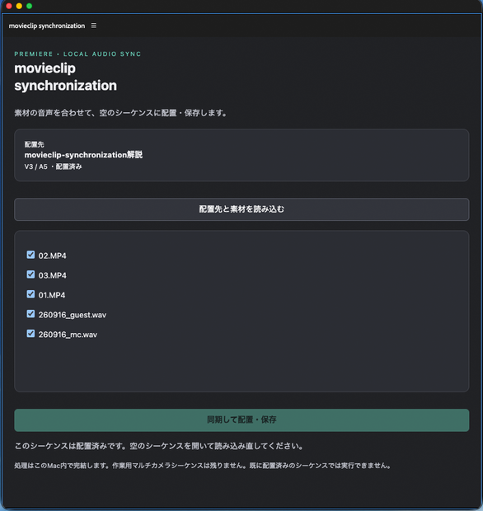Click the 01.MP4 file label
Image resolution: width=483 pixels, height=511 pixels.
click(x=52, y=295)
